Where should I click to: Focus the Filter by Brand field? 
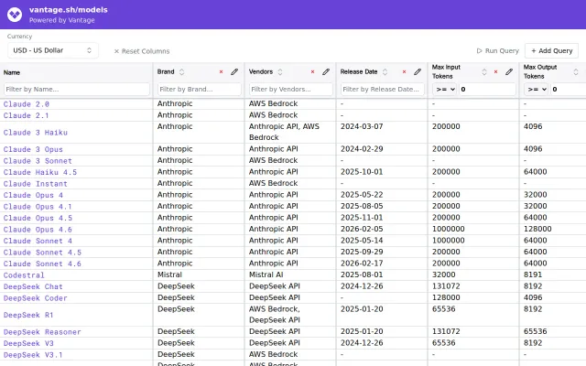pos(200,90)
